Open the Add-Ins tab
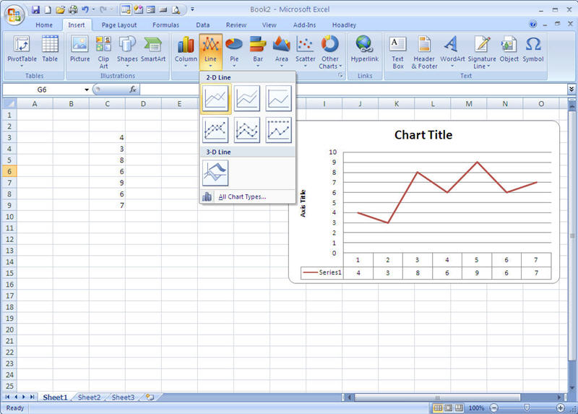This screenshot has height=414, width=578. (304, 25)
